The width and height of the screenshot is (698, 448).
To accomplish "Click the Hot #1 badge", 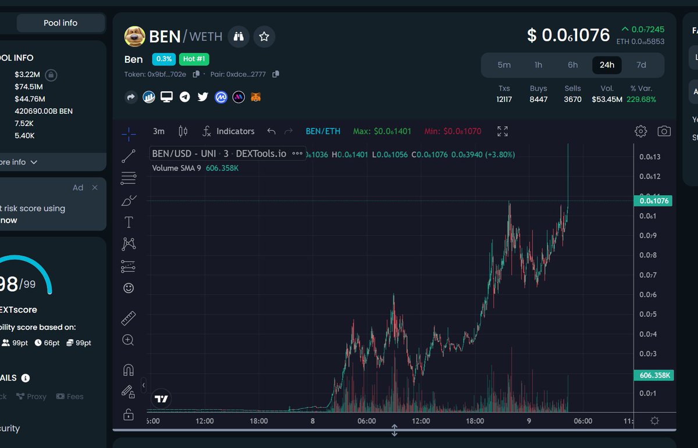I will coord(194,59).
